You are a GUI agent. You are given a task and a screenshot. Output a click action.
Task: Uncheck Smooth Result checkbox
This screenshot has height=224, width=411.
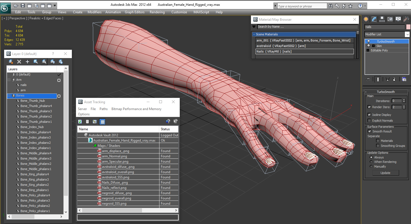point(369,131)
